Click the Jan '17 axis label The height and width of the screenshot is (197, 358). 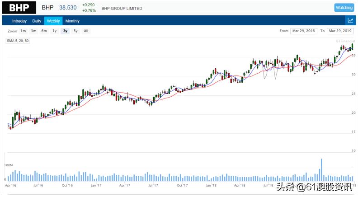coord(96,185)
